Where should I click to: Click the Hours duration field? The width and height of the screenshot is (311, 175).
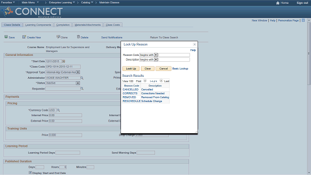click(x=63, y=167)
